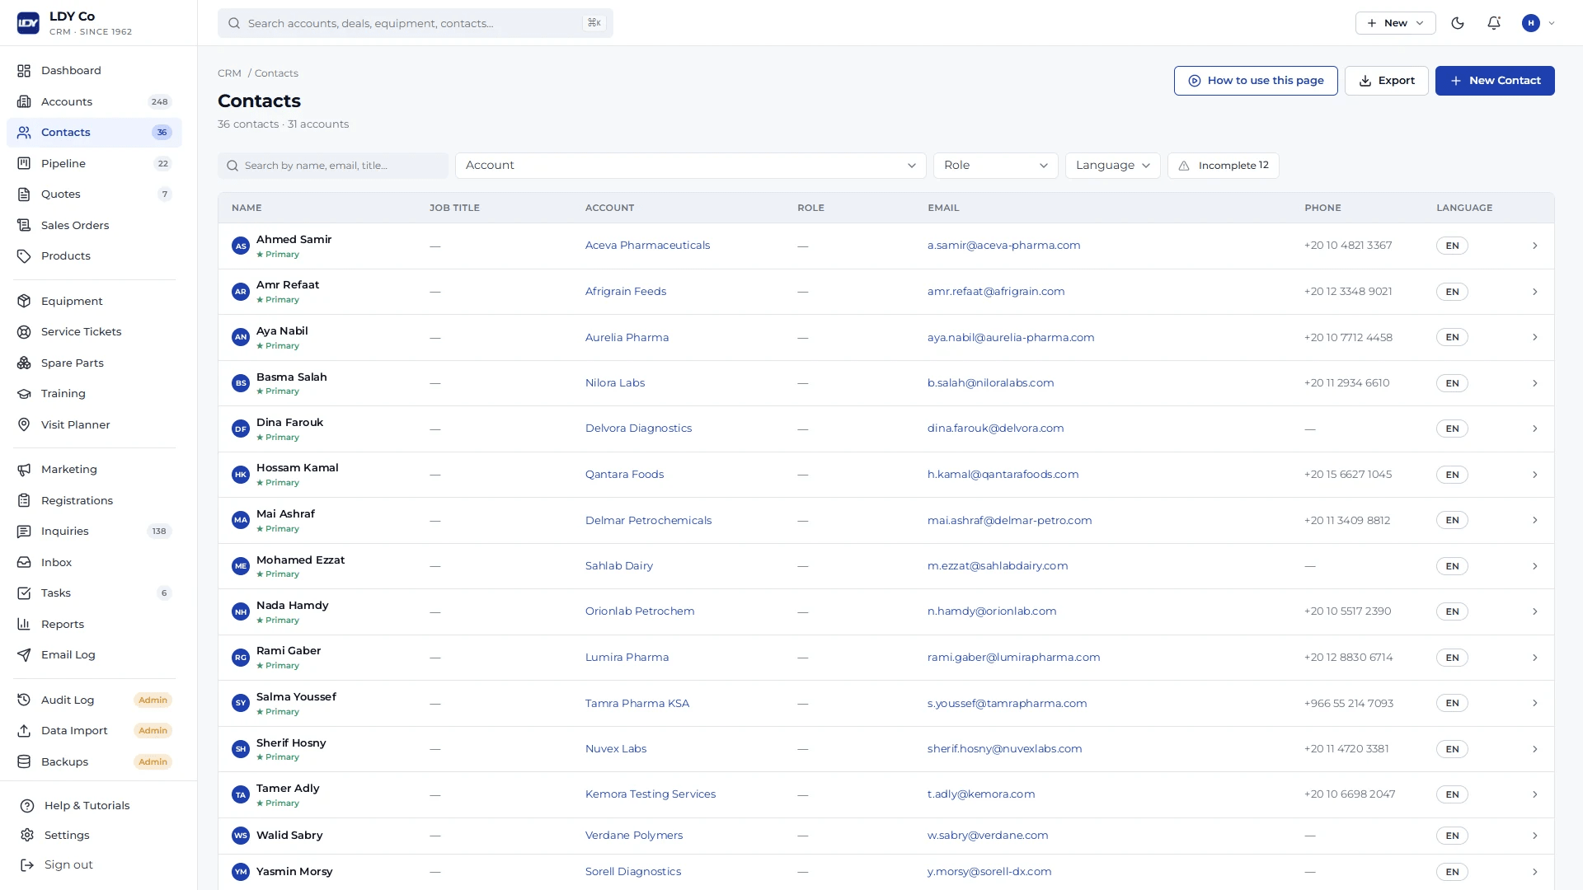The height and width of the screenshot is (890, 1583).
Task: Open the Account filter dropdown
Action: point(690,166)
